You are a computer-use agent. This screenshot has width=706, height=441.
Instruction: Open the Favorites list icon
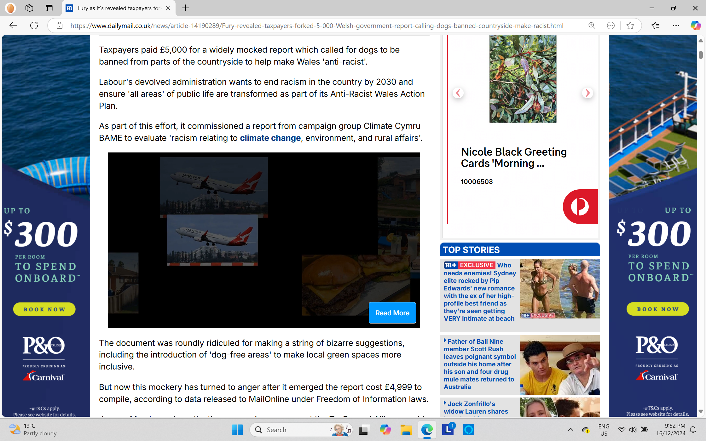click(x=655, y=26)
